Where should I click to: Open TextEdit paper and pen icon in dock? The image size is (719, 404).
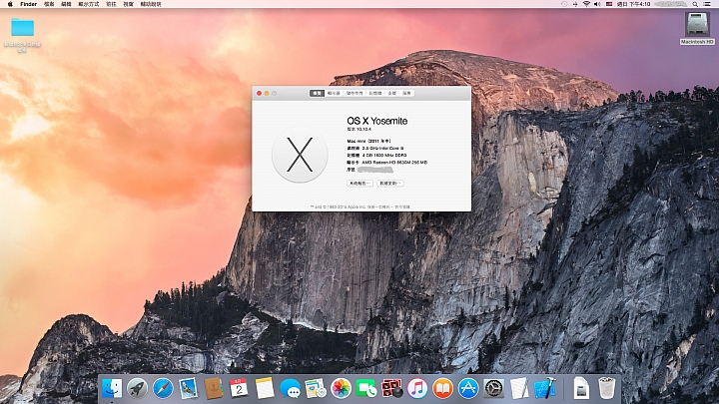519,388
